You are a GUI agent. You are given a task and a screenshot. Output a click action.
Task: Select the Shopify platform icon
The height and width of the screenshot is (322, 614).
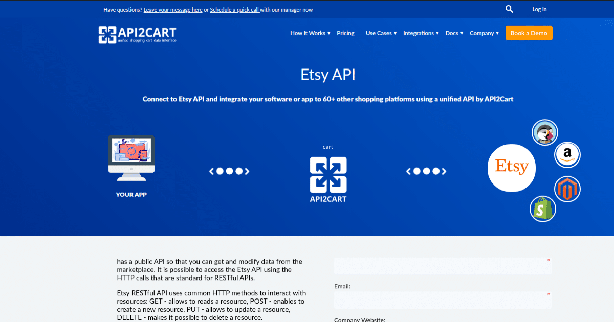coord(542,209)
